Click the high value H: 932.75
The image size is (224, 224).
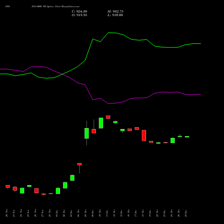(116, 12)
